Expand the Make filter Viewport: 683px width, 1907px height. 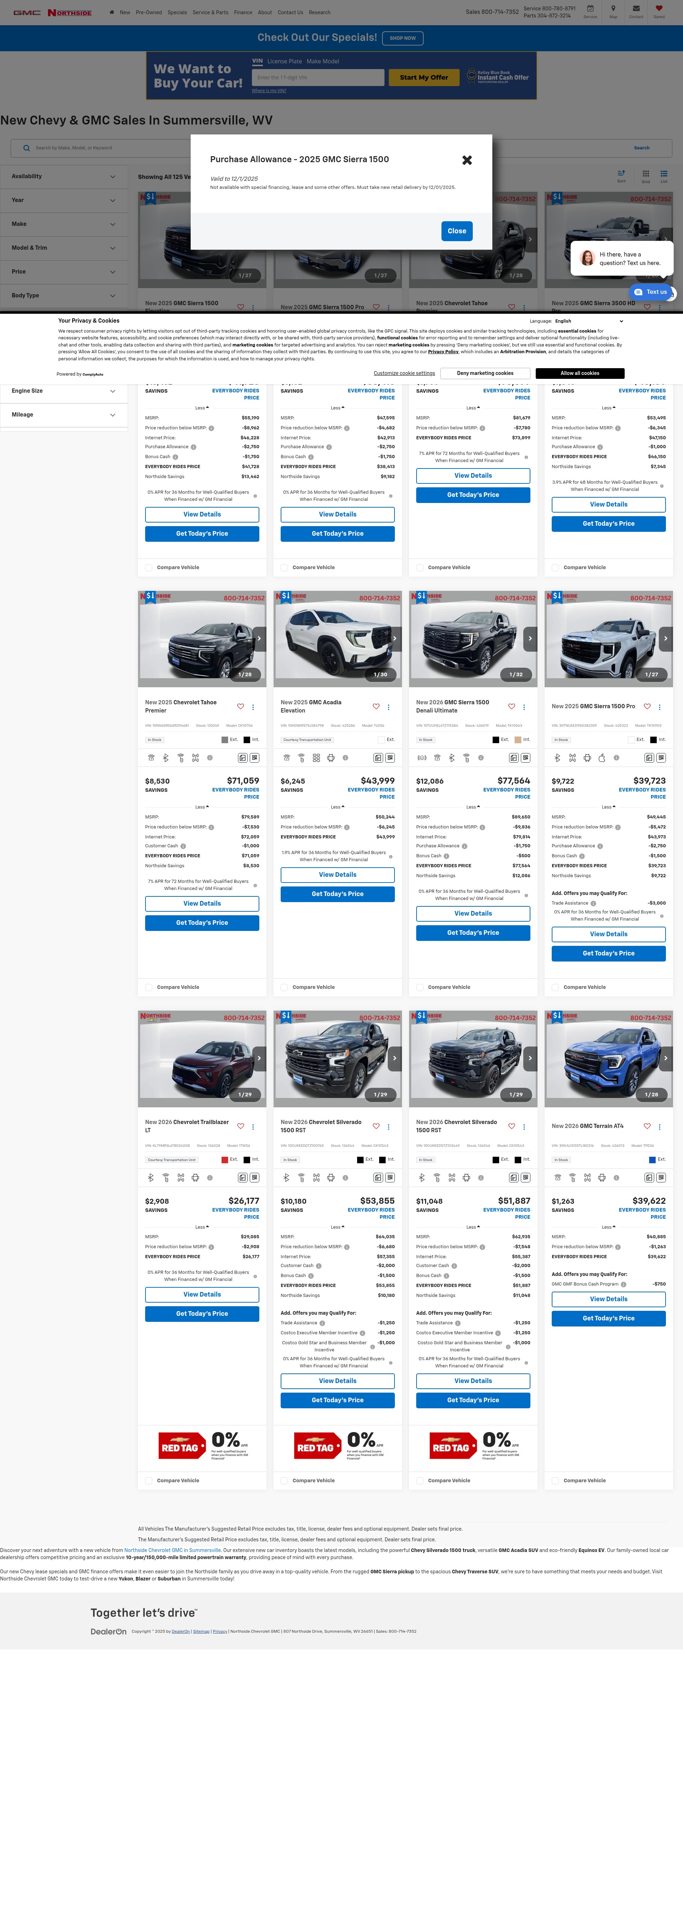[64, 224]
